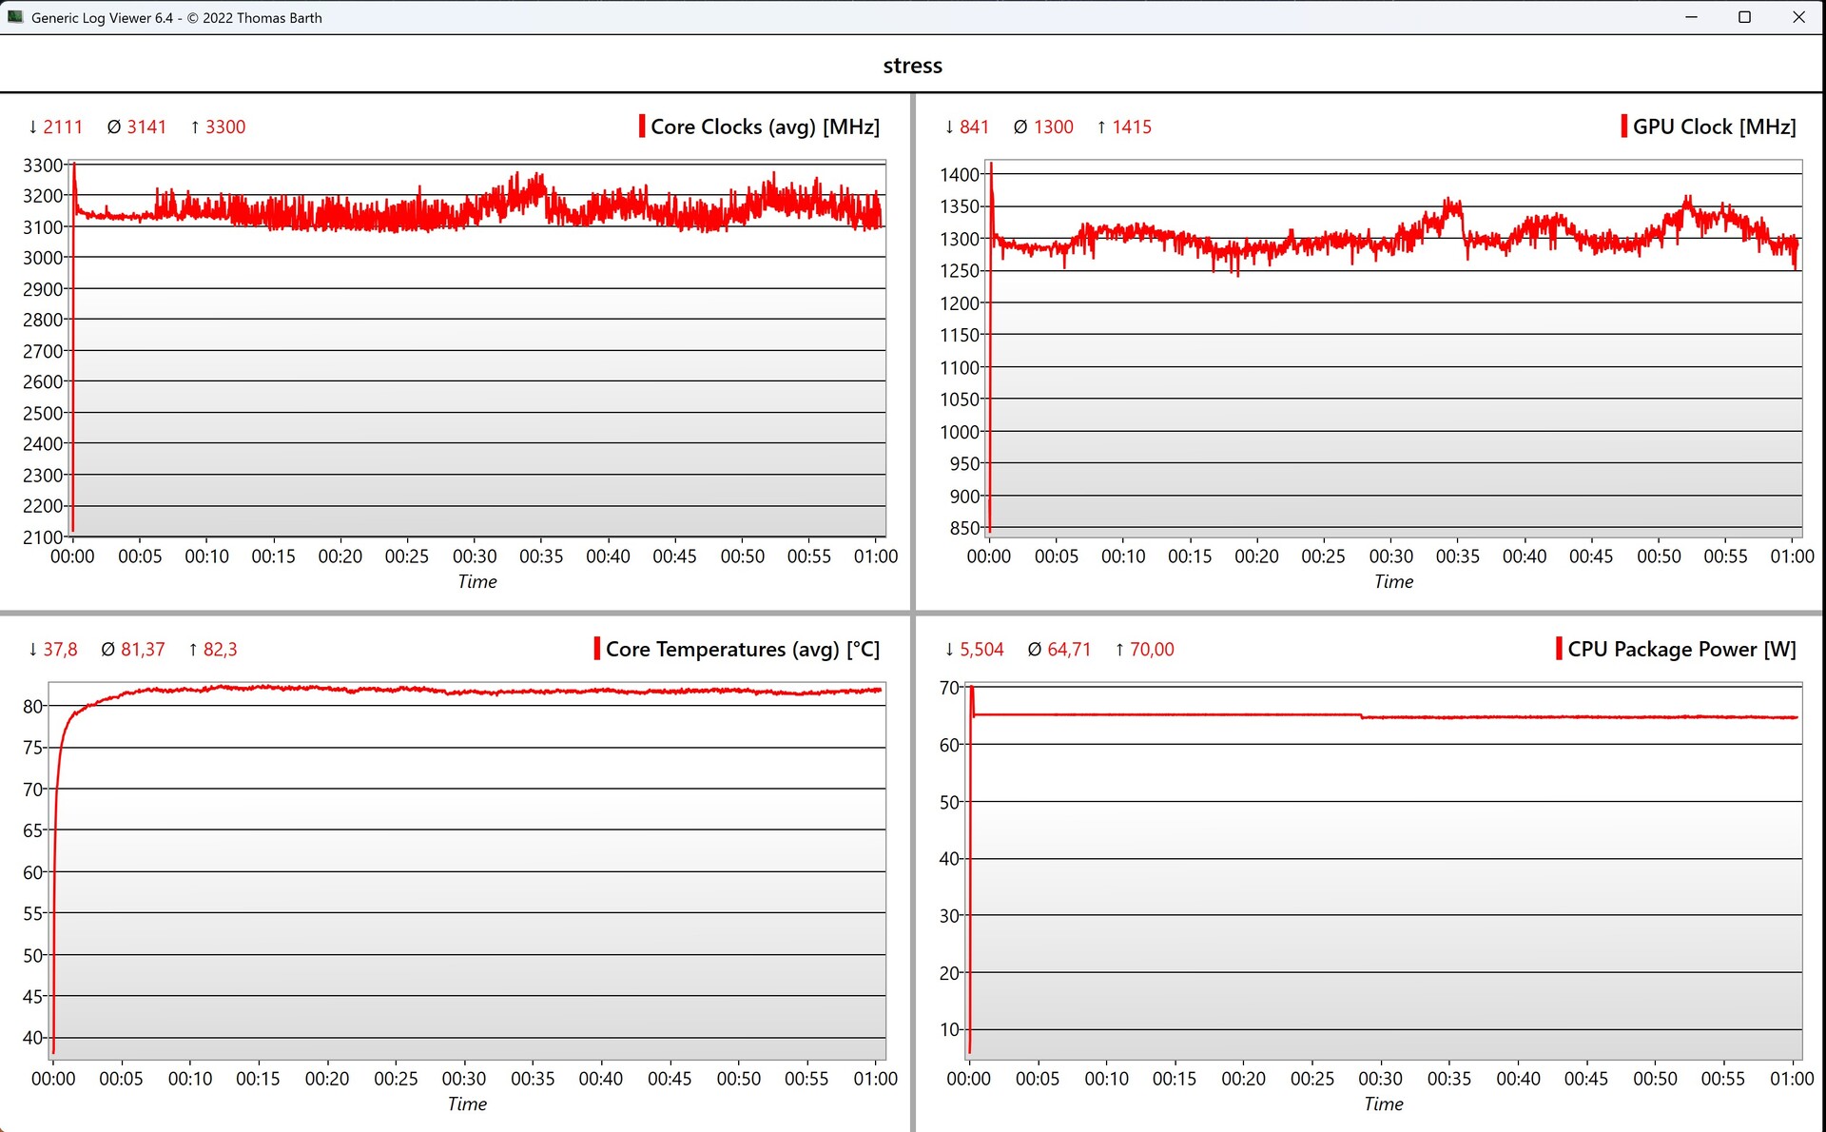1826x1132 pixels.
Task: Click the Core Temperatures (avg) [°C] label
Action: tap(742, 649)
